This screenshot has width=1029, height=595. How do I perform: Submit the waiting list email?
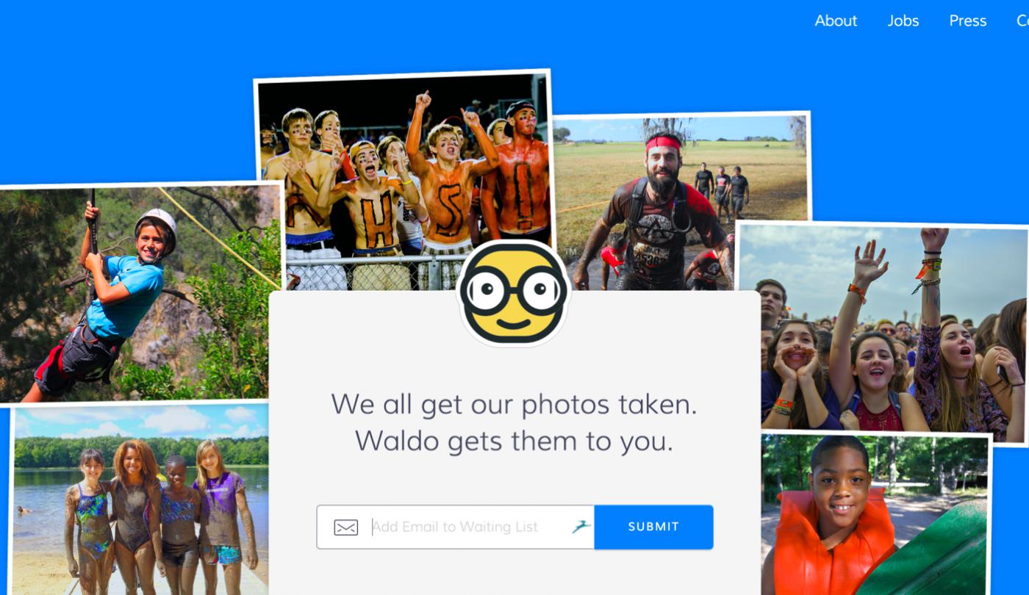653,527
